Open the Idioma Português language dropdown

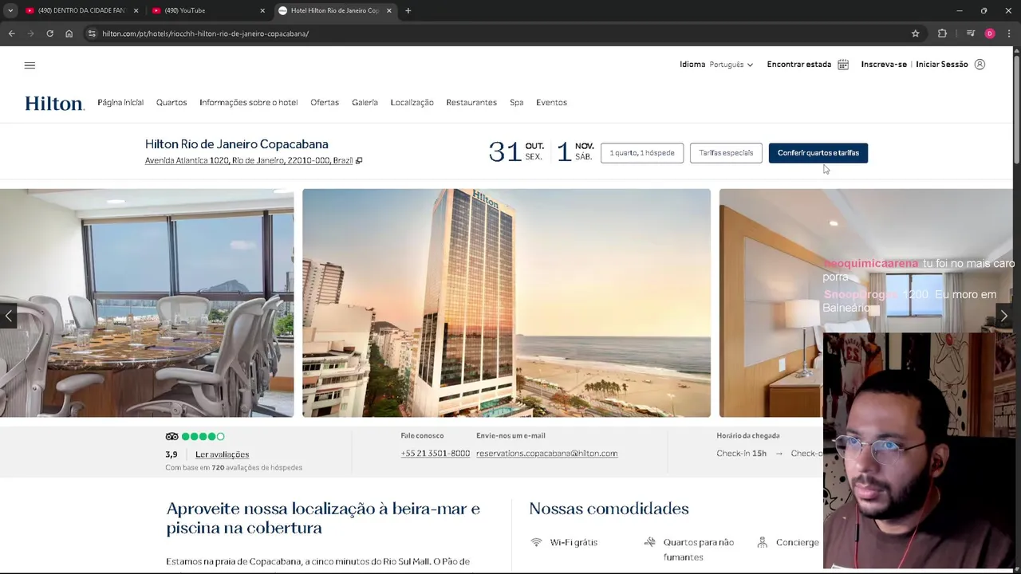[x=716, y=65]
